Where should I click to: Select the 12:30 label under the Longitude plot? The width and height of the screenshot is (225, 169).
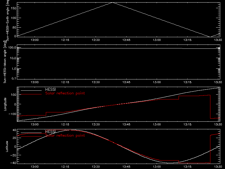(x=96, y=124)
